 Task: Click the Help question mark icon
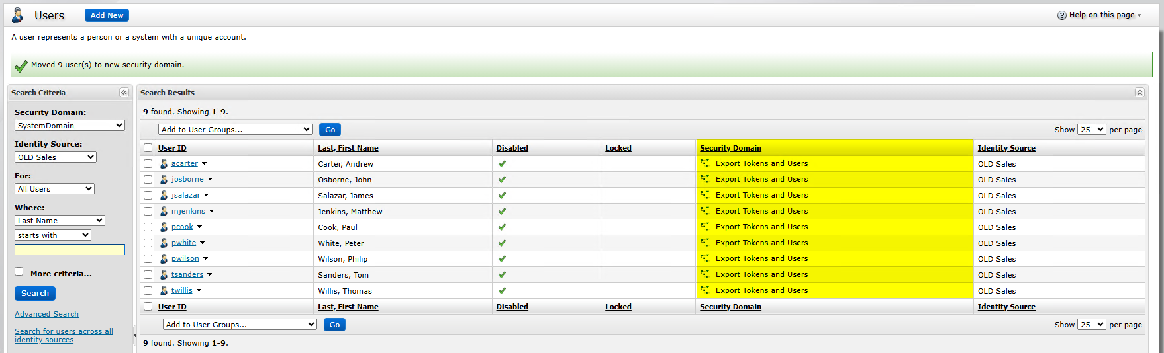tap(1061, 15)
